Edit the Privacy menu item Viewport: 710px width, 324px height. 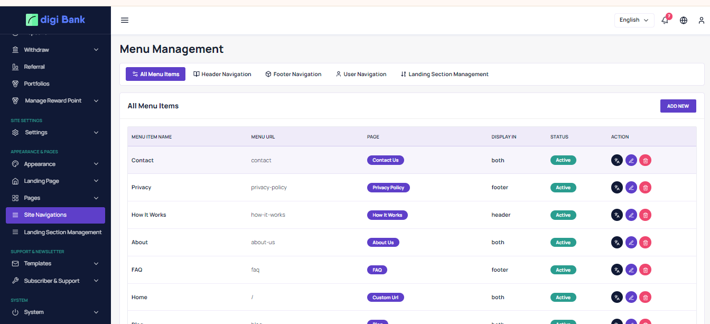(631, 188)
